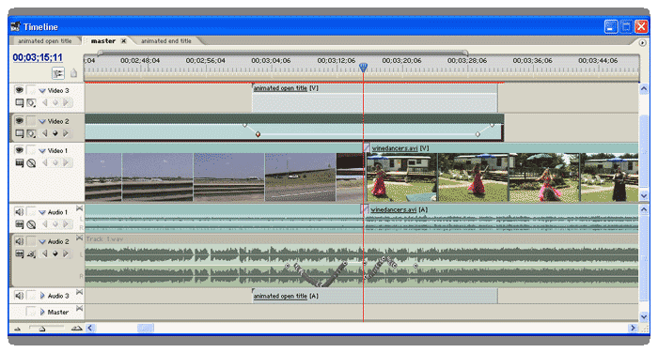Select the winedancers.avi [A] clip
This screenshot has width=658, height=353.
[x=501, y=219]
